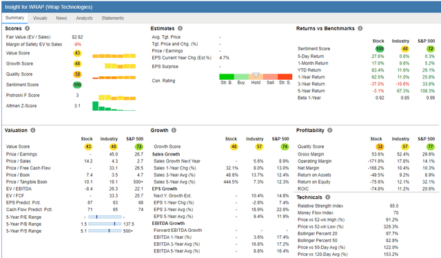Click the info icon next to Estimates
Image resolution: width=441 pixels, height=258 pixels.
[181, 28]
